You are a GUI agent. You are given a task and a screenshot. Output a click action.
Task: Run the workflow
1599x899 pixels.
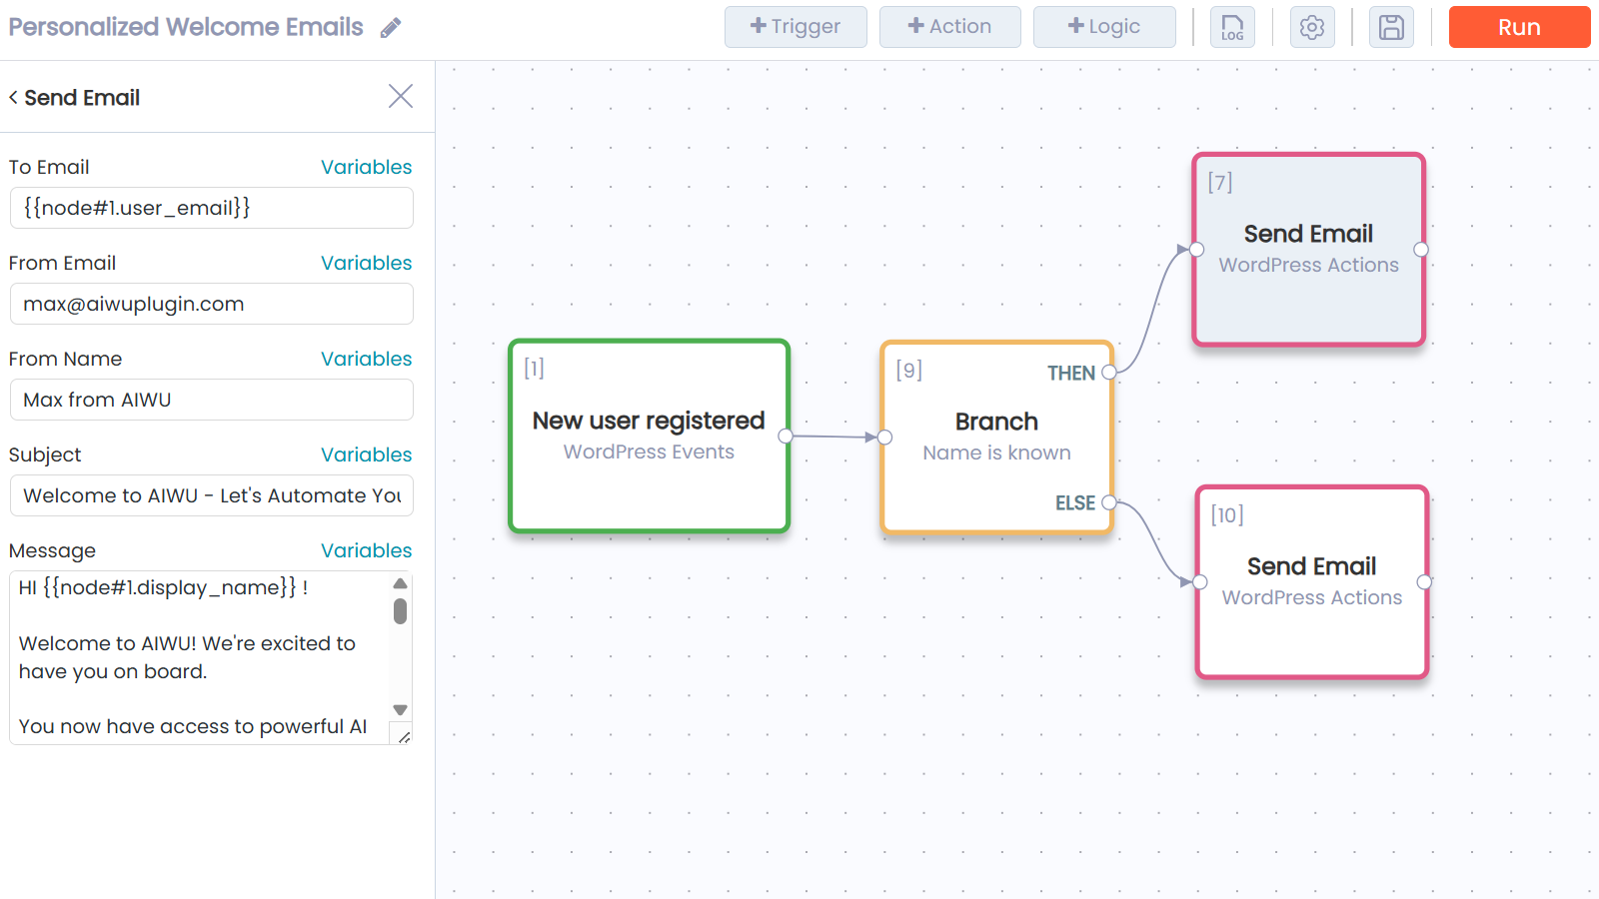(x=1518, y=27)
